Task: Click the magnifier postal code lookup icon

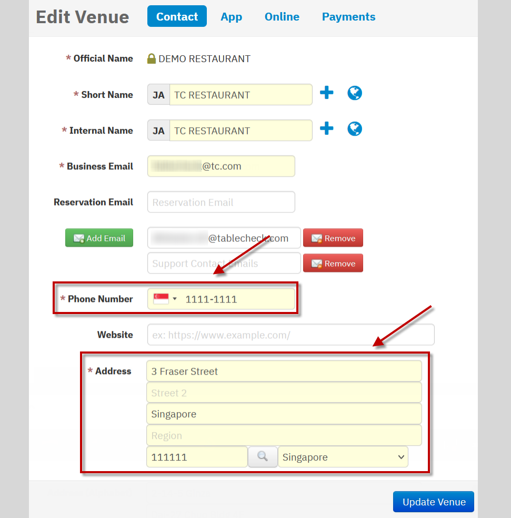Action: (263, 457)
